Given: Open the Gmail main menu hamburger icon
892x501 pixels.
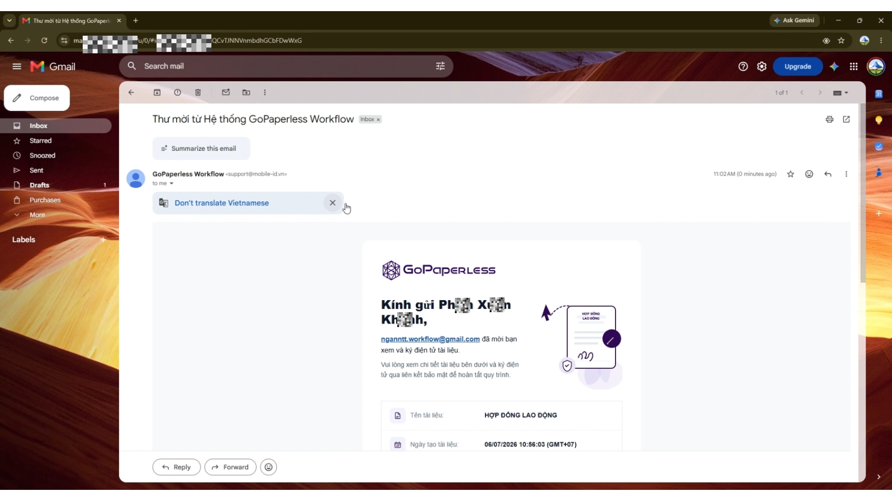Looking at the screenshot, I should (17, 66).
